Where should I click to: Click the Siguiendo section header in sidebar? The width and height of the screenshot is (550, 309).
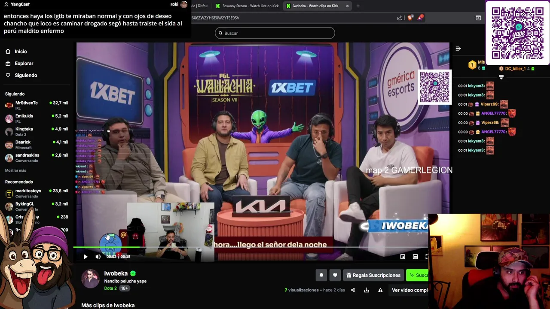coord(15,94)
